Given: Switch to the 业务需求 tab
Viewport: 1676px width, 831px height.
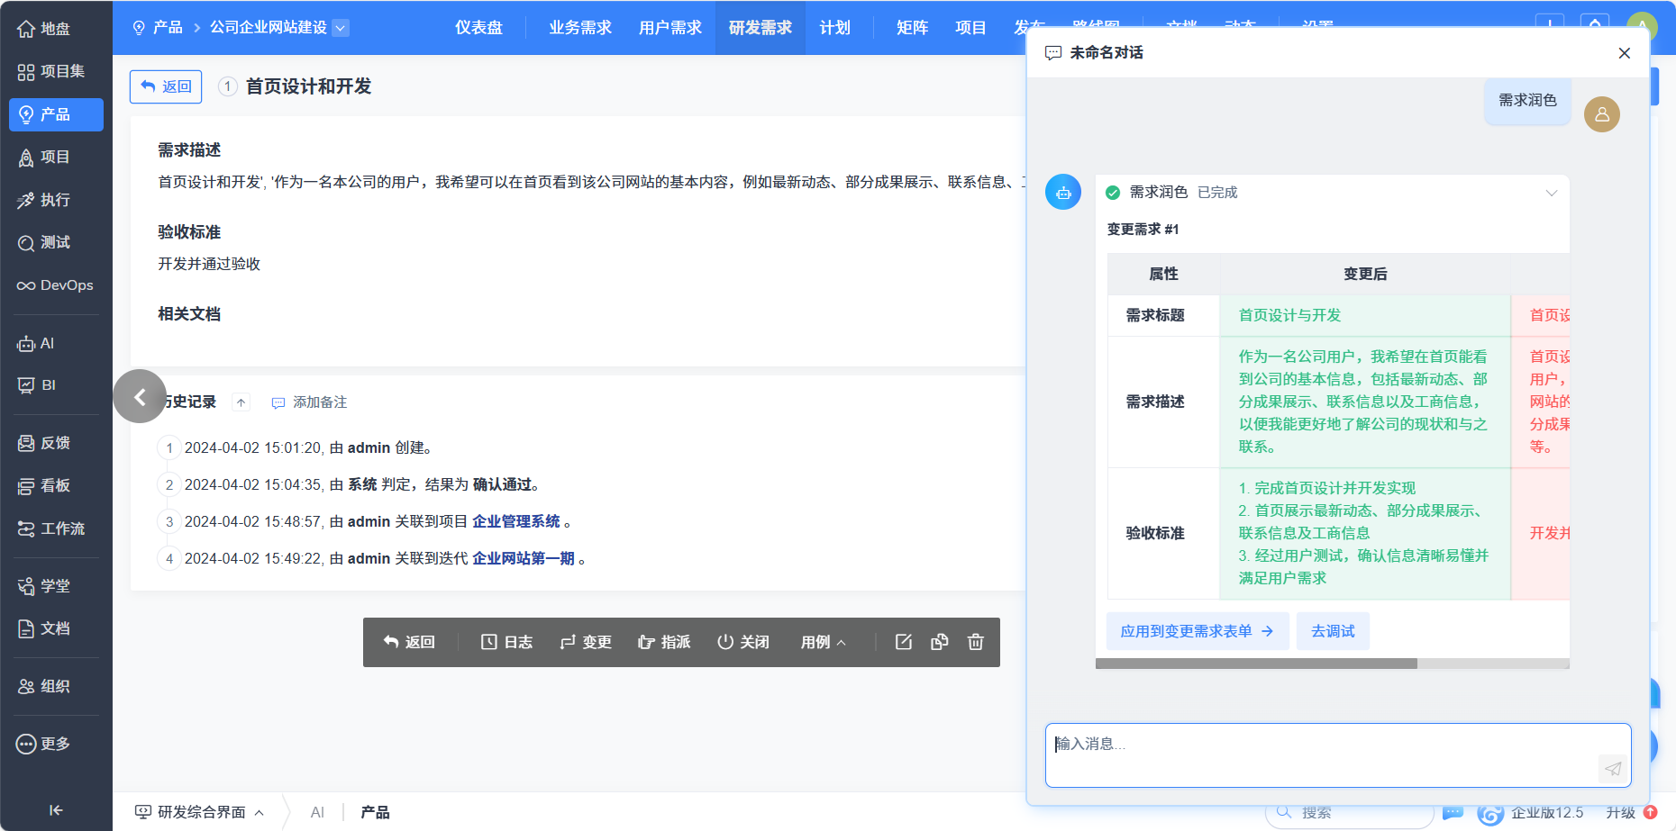Looking at the screenshot, I should coord(580,28).
